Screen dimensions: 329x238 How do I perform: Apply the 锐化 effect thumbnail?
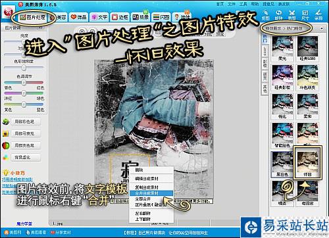pyautogui.click(x=282, y=107)
